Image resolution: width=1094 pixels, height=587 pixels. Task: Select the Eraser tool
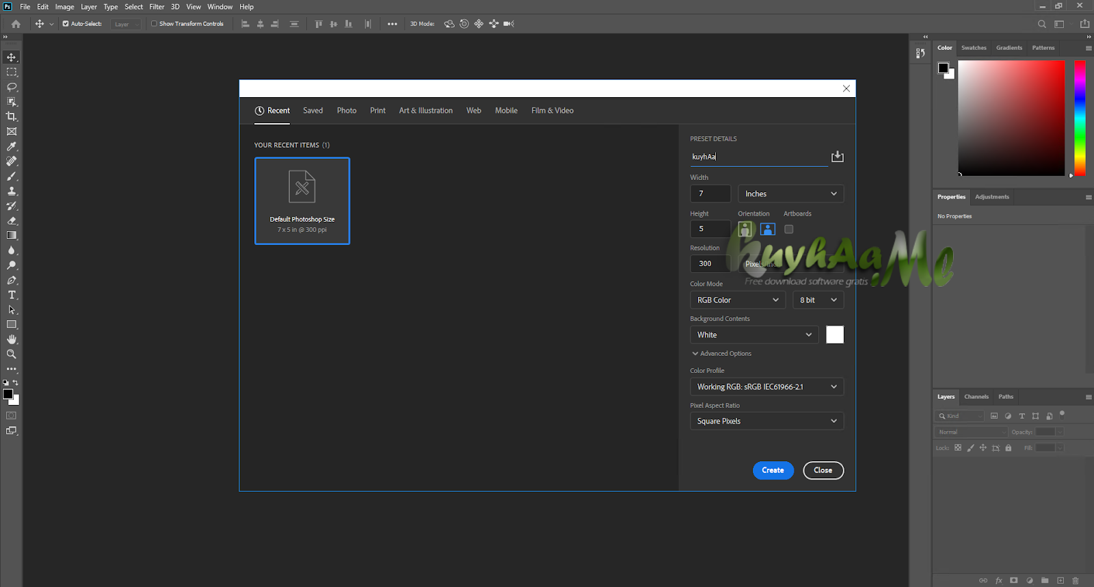tap(12, 221)
